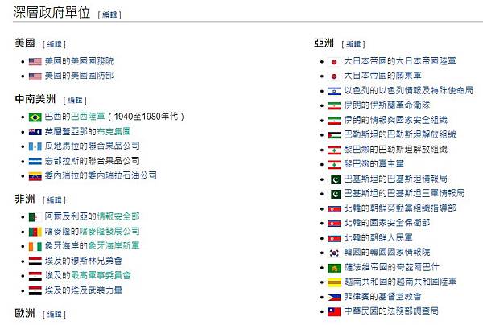
Task: Edit the 歐洲 section
Action: 54,315
